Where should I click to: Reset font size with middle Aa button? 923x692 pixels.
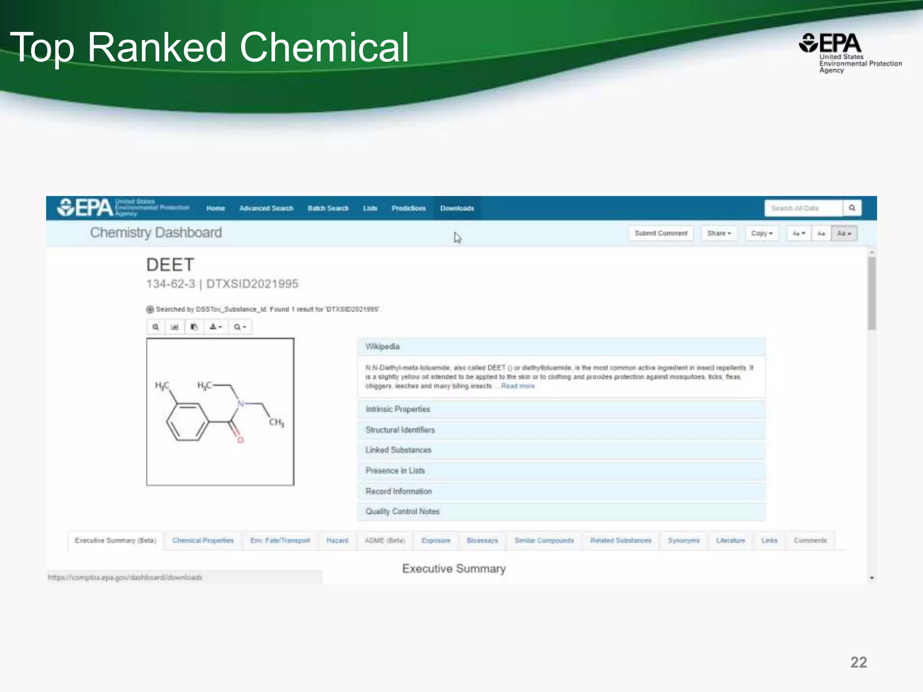coord(821,233)
